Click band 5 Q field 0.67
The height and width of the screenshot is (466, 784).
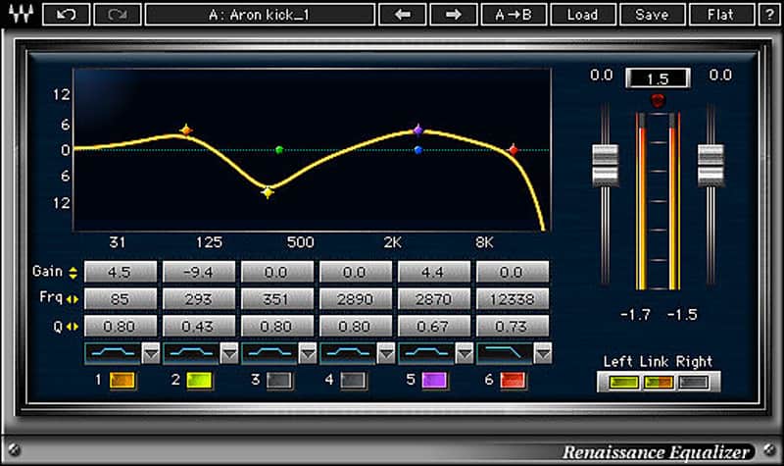433,327
